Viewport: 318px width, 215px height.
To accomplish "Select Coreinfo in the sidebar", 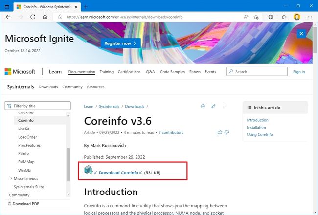I will [x=26, y=120].
